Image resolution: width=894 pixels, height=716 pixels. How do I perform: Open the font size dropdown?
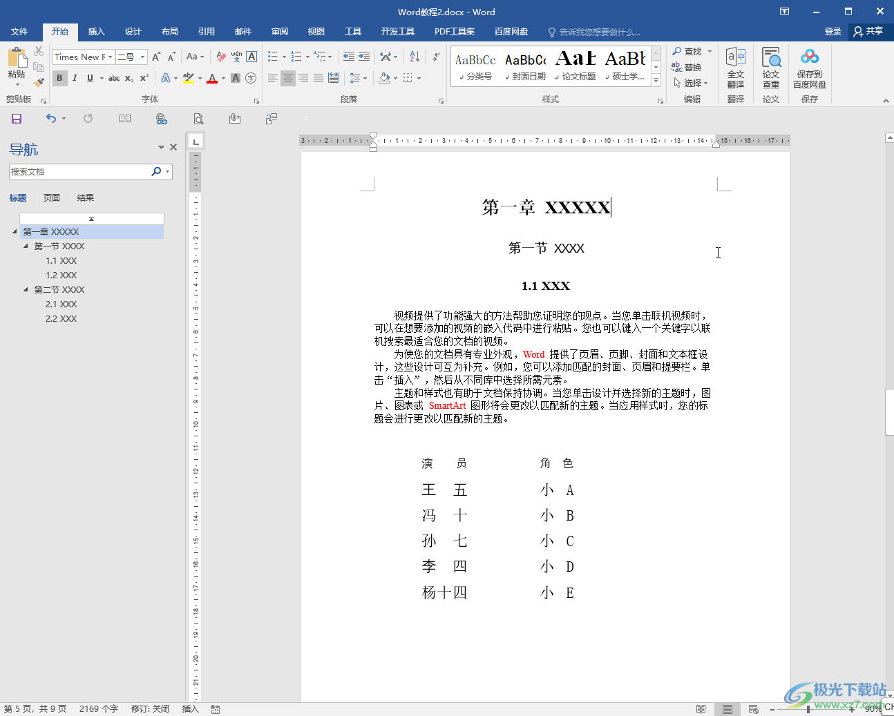143,57
